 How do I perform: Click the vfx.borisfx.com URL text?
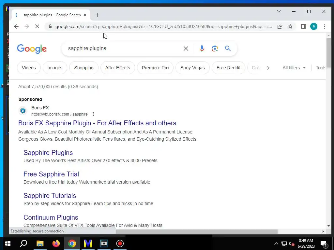pos(59,114)
